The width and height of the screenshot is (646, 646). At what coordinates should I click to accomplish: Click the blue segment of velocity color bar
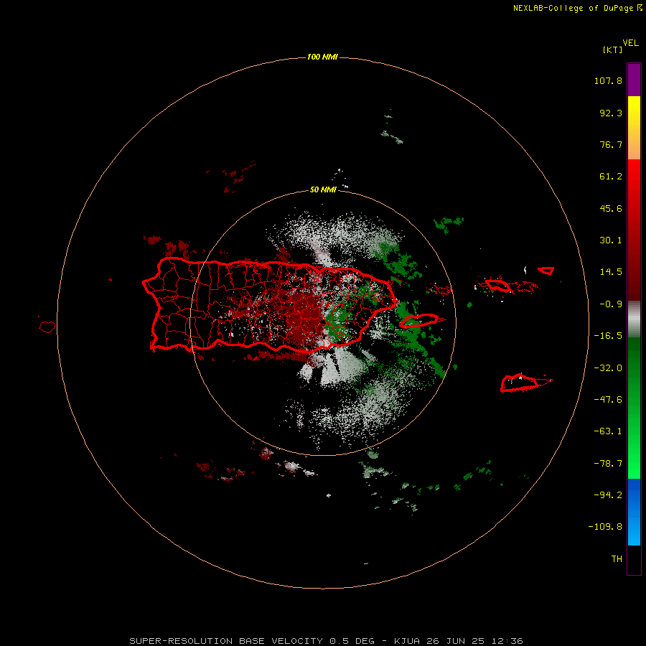pos(634,512)
